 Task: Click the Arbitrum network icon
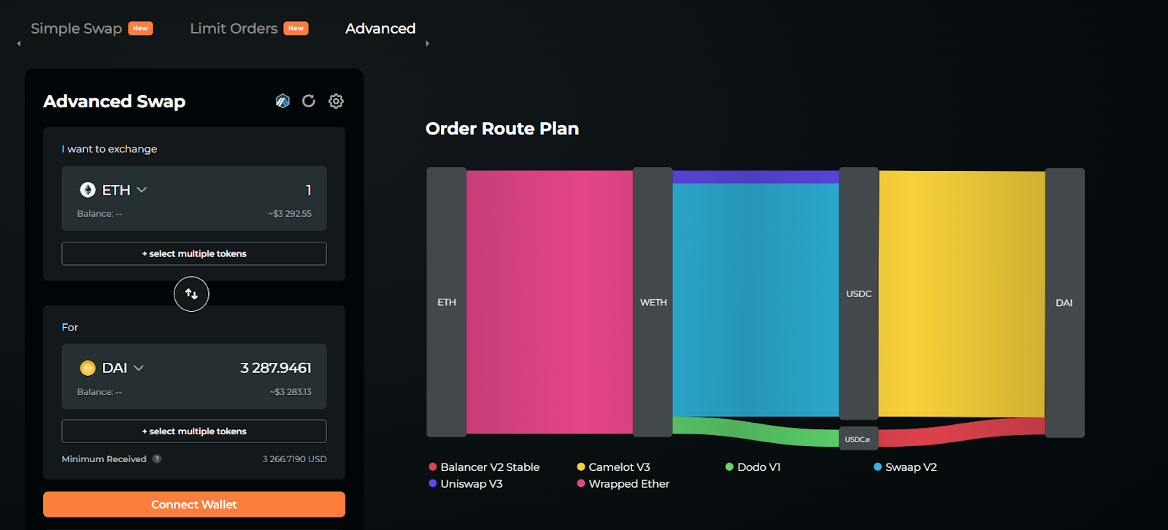[x=283, y=101]
